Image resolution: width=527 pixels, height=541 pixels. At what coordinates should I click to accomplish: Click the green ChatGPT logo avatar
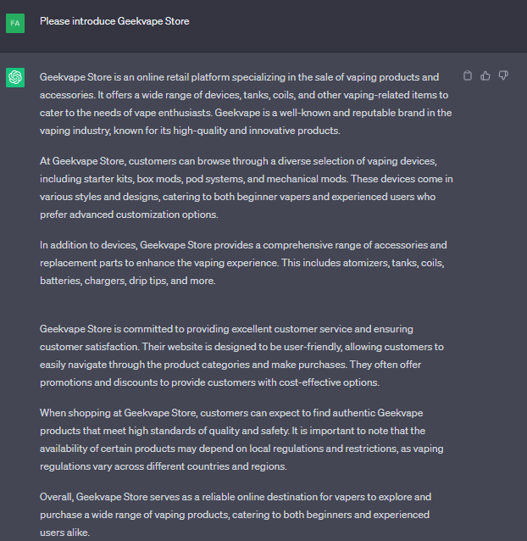[x=15, y=77]
